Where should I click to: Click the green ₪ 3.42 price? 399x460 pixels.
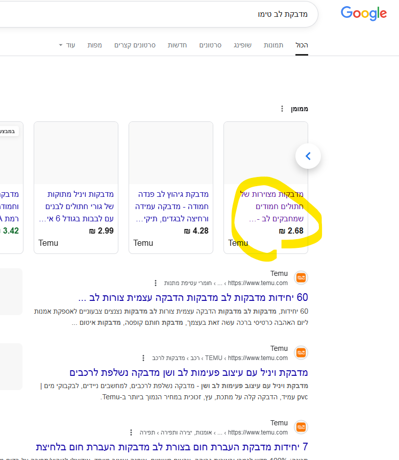click(x=10, y=231)
